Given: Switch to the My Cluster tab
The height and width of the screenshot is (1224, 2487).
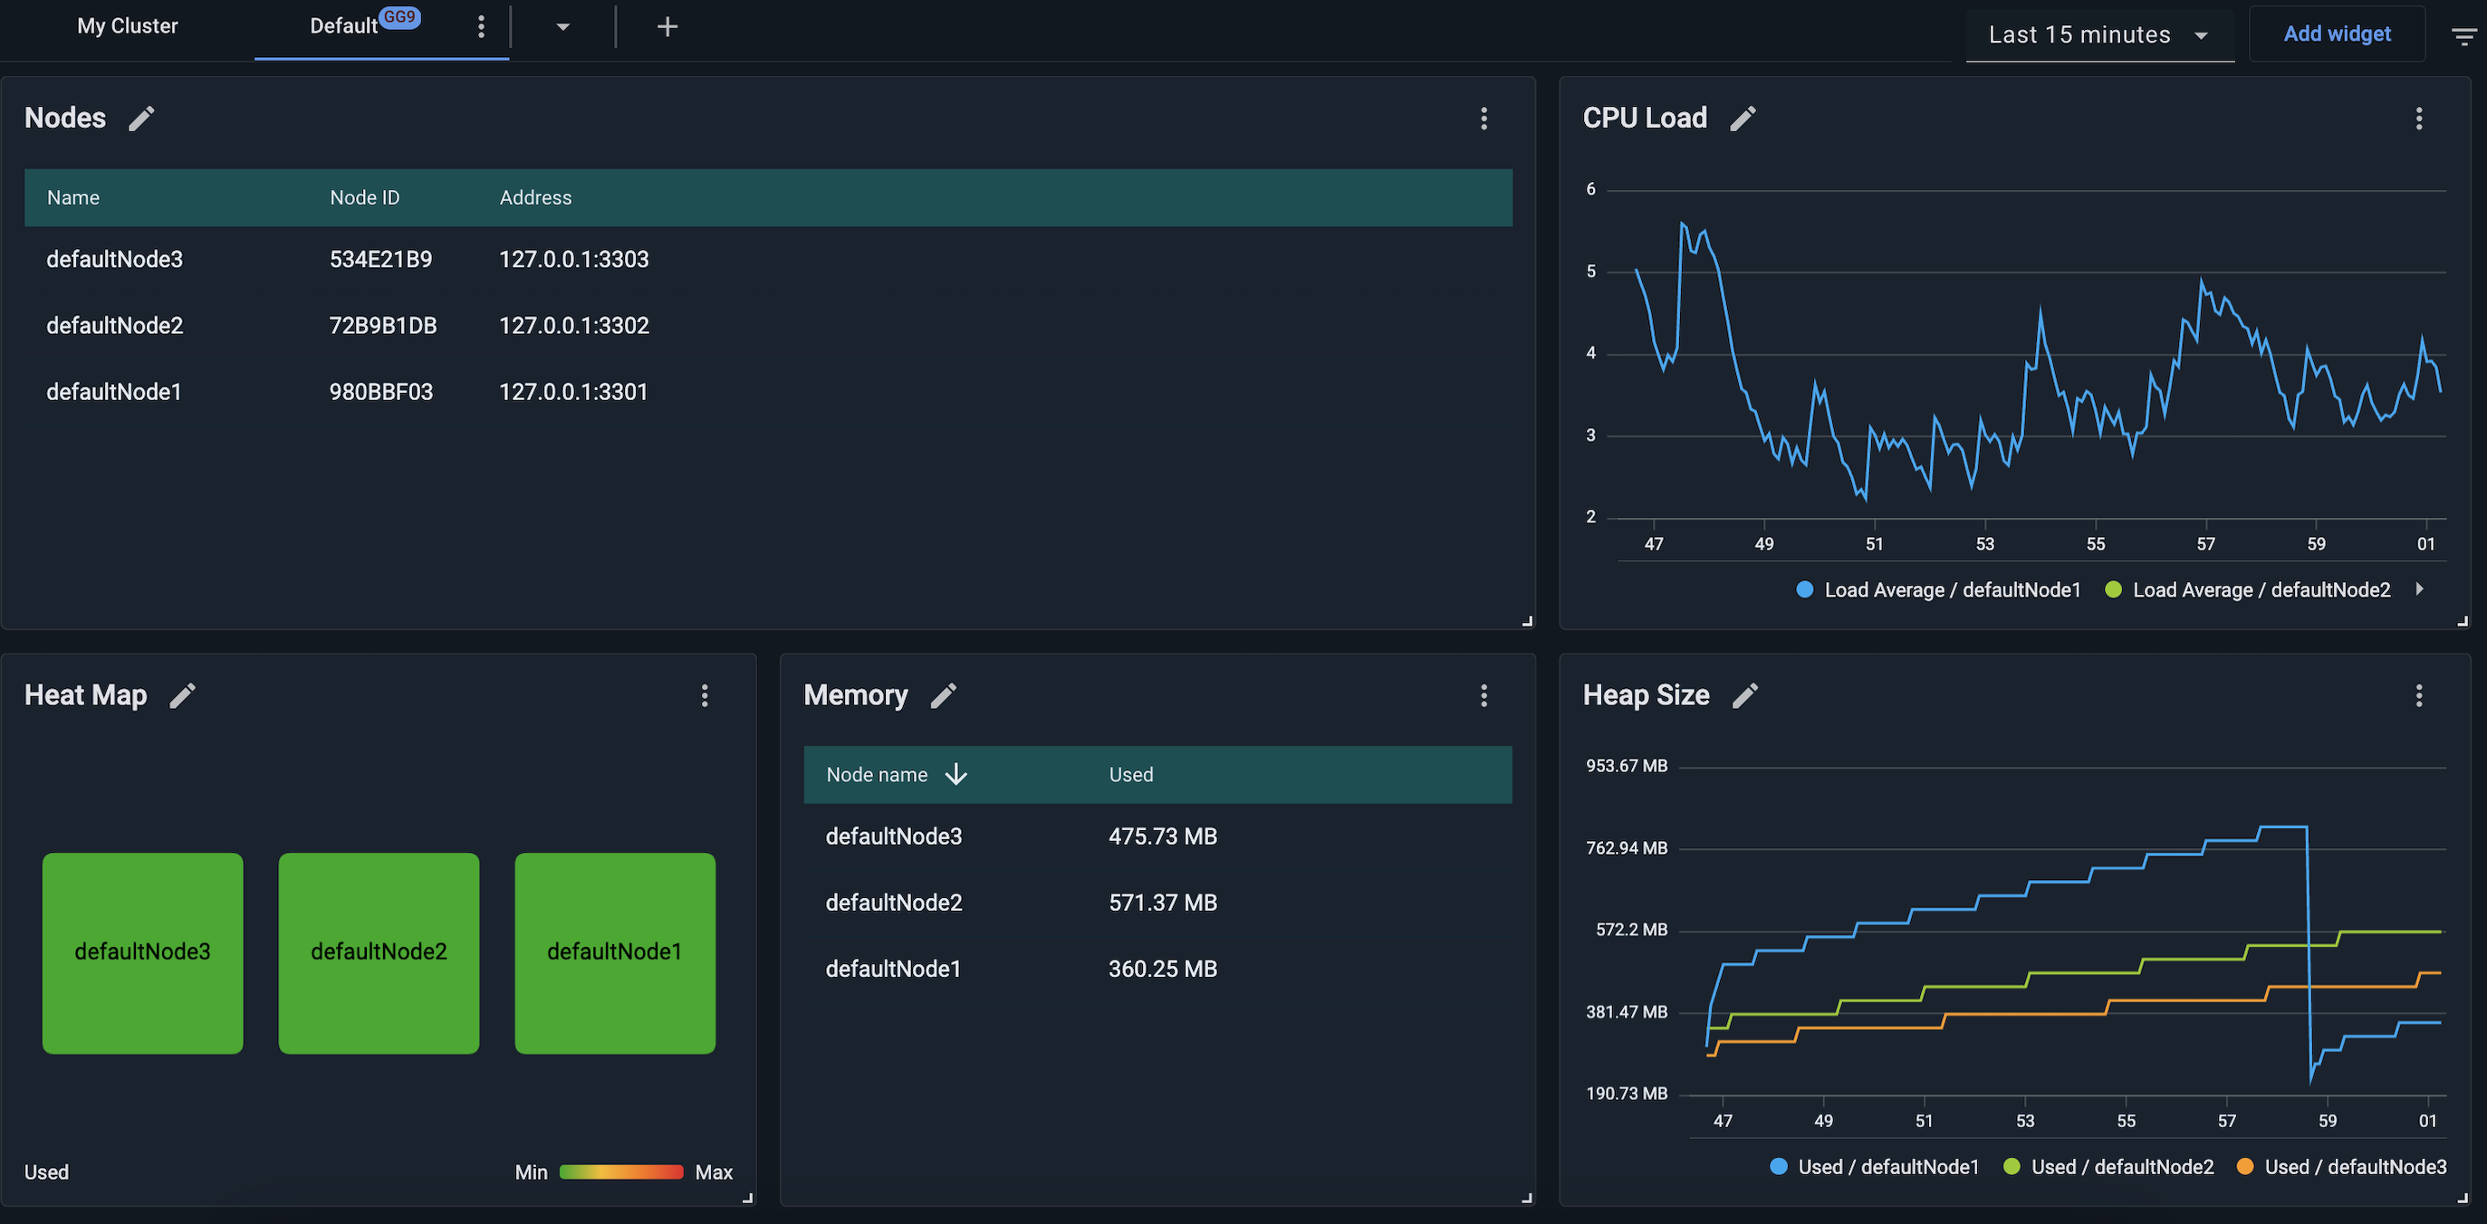Looking at the screenshot, I should tap(128, 26).
